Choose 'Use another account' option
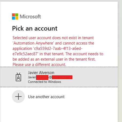 [x=46, y=97]
